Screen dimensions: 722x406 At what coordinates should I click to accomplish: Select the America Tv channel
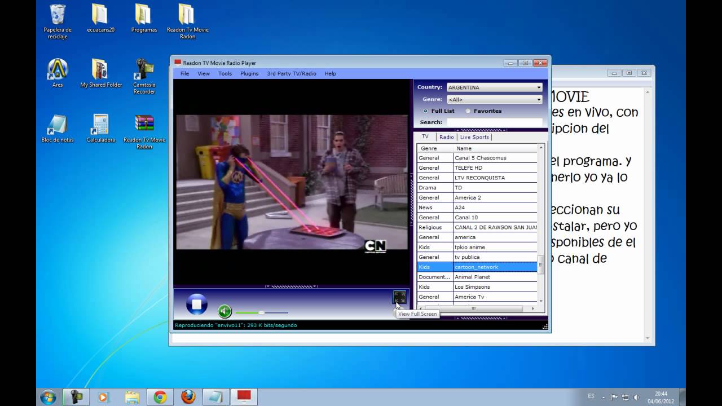pyautogui.click(x=477, y=297)
